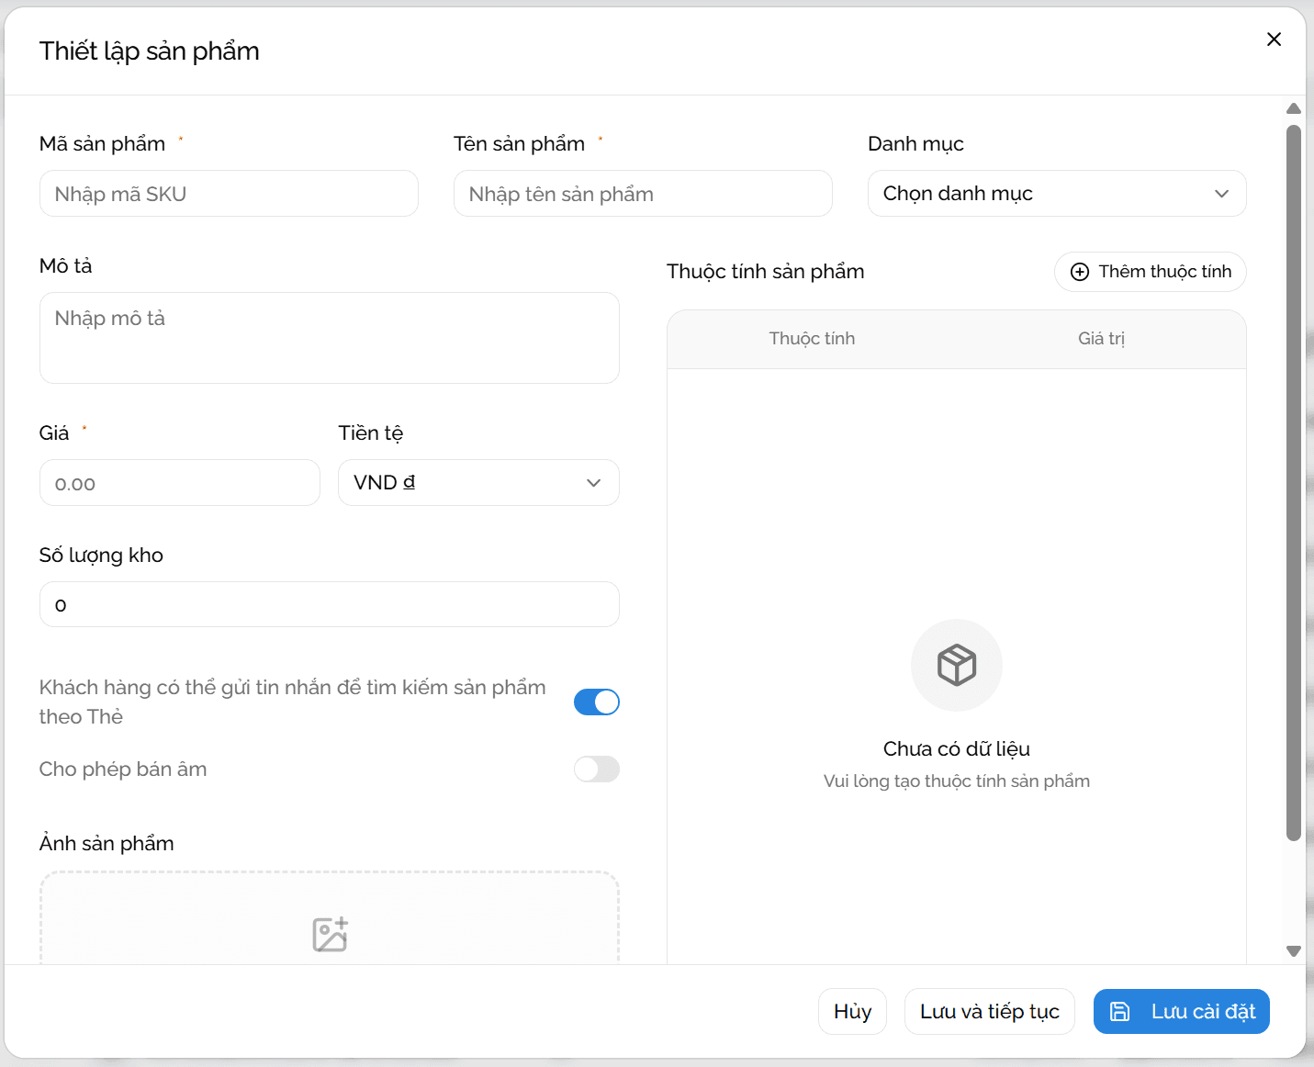Screen dimensions: 1314x1067
Task: Click the plus icon beside Thêm thuộc tính
Action: (1080, 272)
